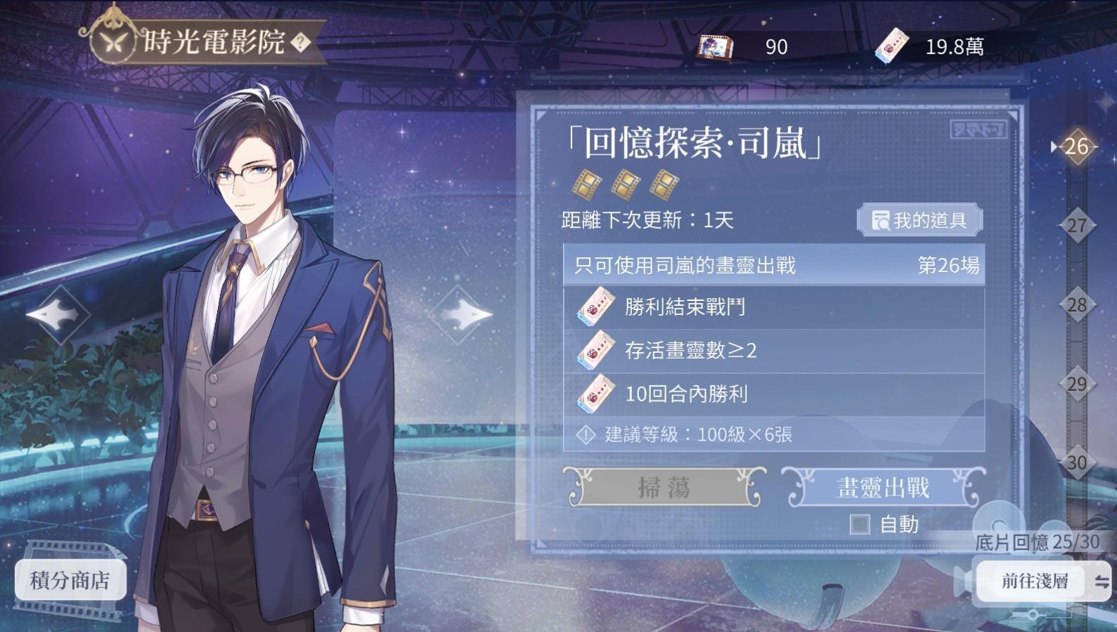Start battle with 畫靈出戰 button
Image resolution: width=1117 pixels, height=632 pixels.
click(x=883, y=487)
